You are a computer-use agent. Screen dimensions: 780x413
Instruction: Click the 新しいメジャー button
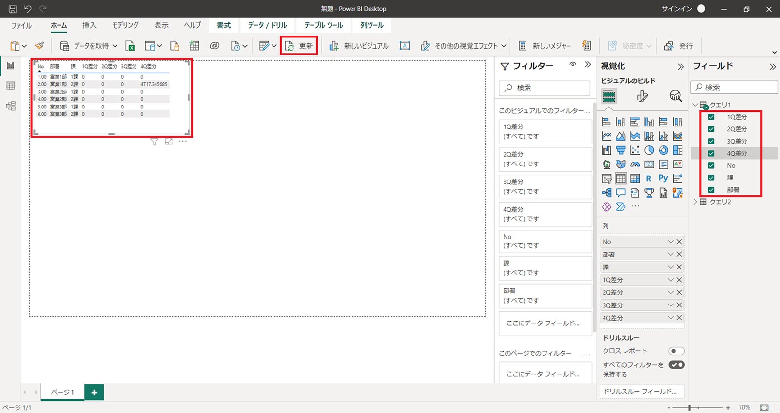(545, 46)
